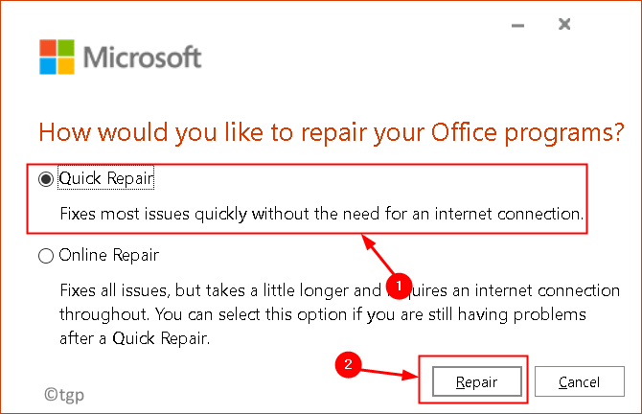This screenshot has width=642, height=414.
Task: Click the Microsoft four-square logo
Action: (56, 57)
